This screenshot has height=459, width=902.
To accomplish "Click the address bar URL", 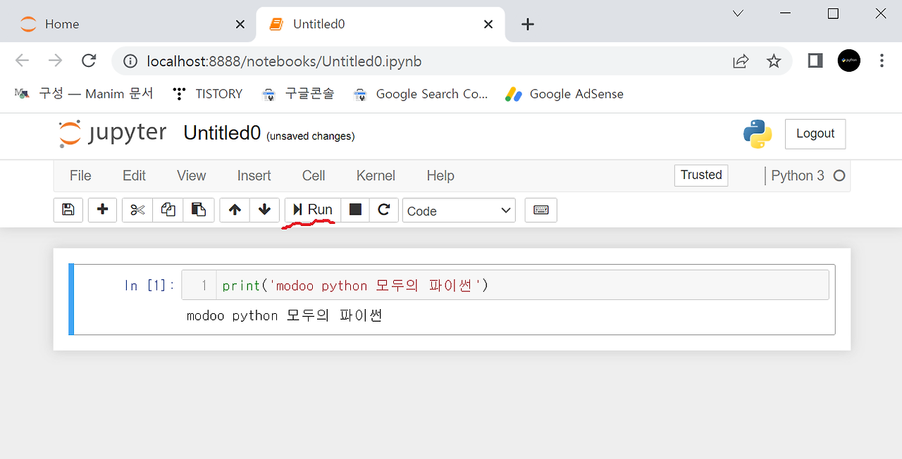I will (x=284, y=61).
